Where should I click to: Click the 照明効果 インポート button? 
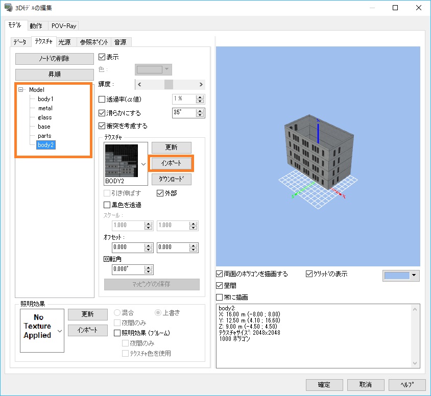88,330
